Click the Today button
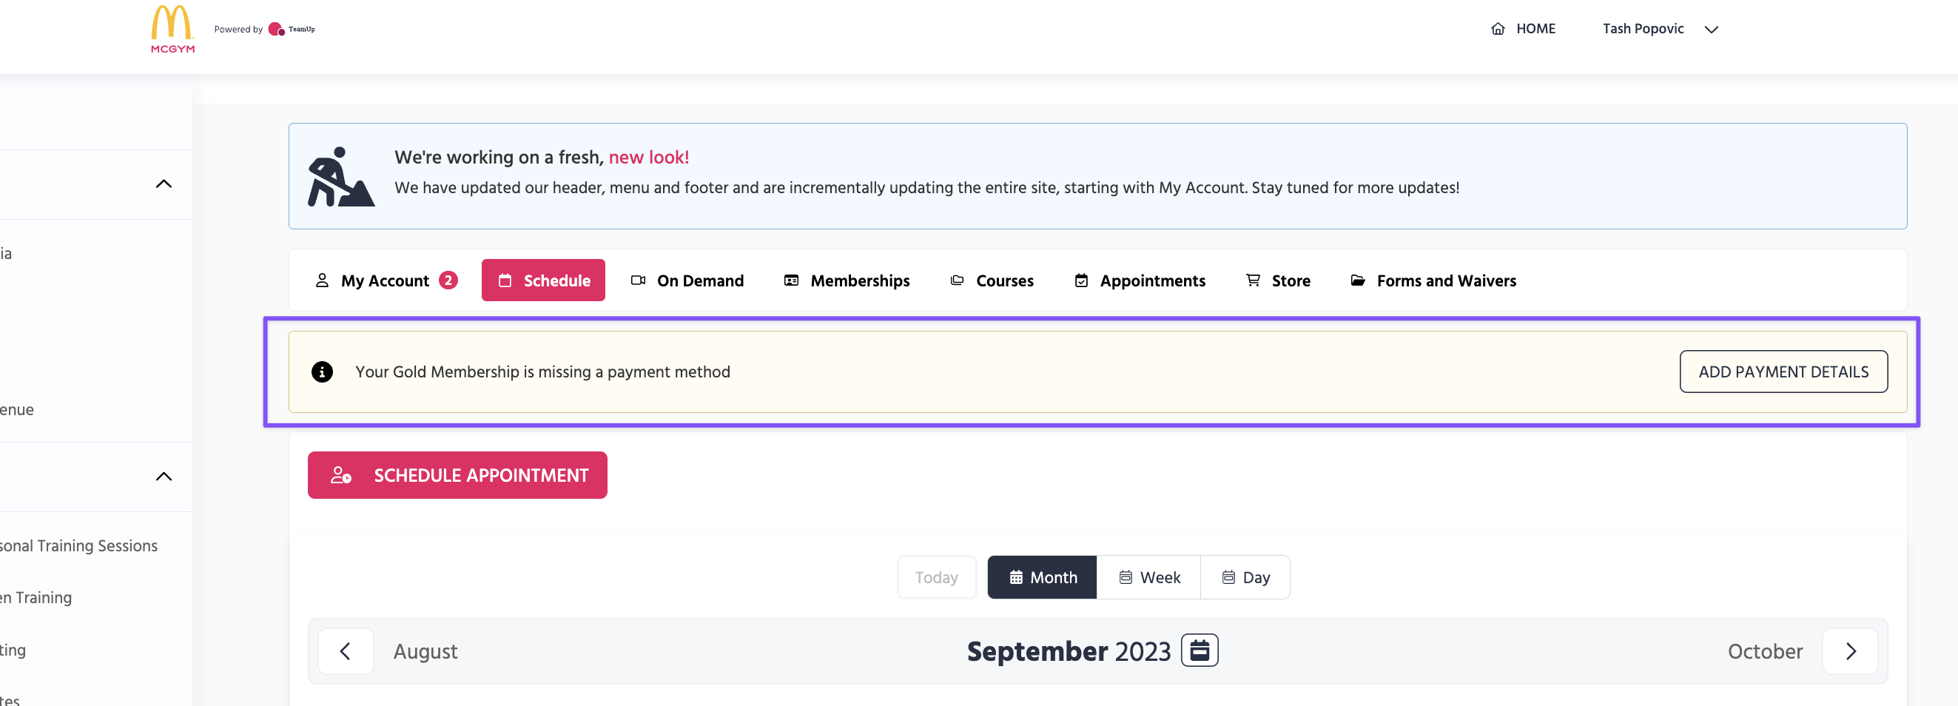 [935, 577]
